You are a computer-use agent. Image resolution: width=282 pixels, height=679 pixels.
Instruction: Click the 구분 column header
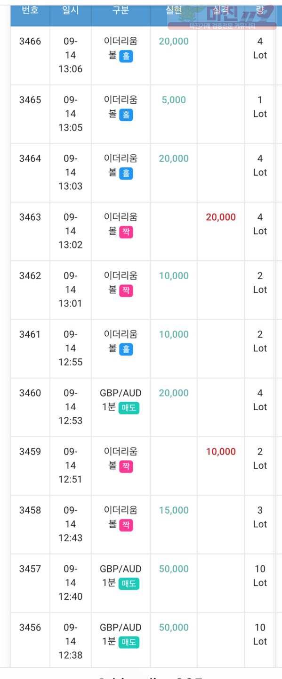pos(121,10)
